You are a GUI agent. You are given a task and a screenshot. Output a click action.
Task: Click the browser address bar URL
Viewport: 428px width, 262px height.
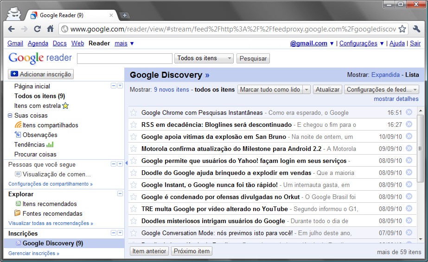coord(233,29)
